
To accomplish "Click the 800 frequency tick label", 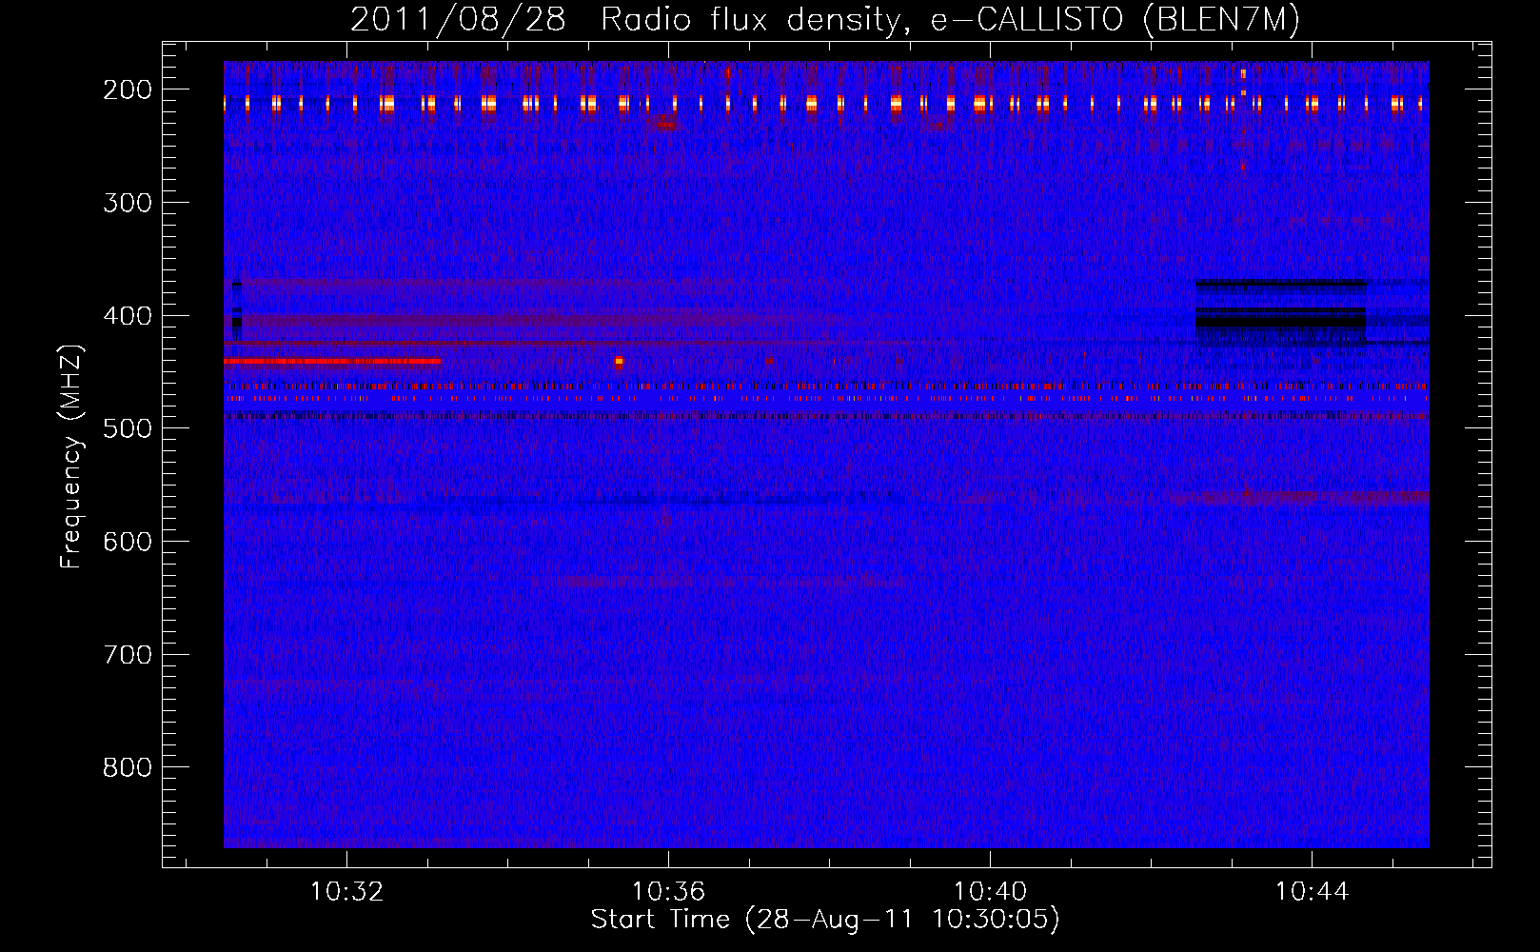I will coord(128,768).
